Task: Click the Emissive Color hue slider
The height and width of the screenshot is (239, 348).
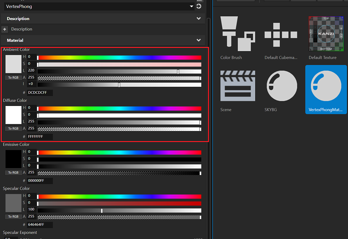Action: (119, 153)
